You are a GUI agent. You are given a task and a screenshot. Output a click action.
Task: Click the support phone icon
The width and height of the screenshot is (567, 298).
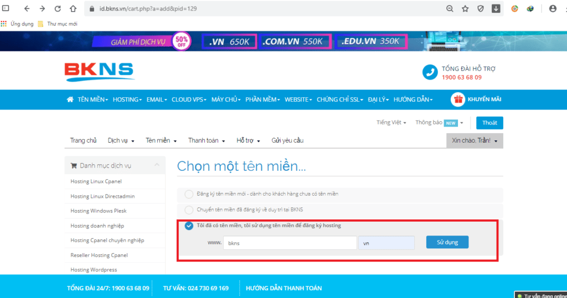click(430, 72)
